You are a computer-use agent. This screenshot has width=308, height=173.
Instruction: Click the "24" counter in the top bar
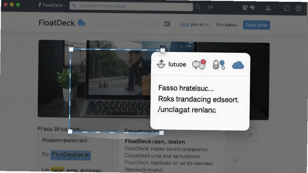point(210,7)
